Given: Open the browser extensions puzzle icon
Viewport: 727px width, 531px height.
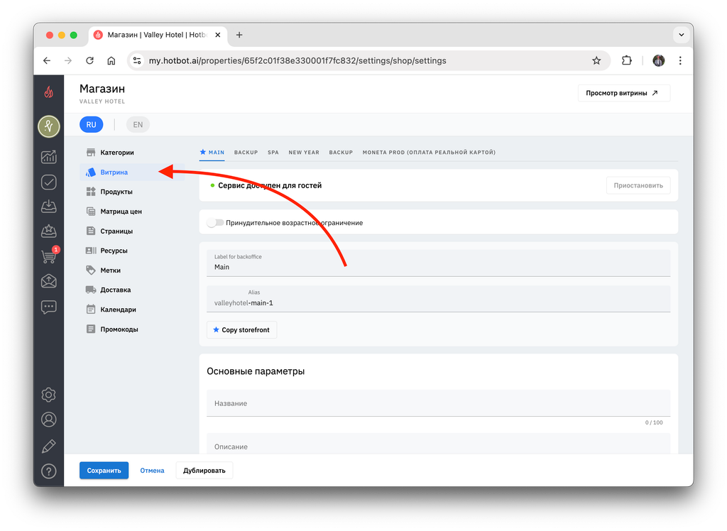Looking at the screenshot, I should [626, 61].
